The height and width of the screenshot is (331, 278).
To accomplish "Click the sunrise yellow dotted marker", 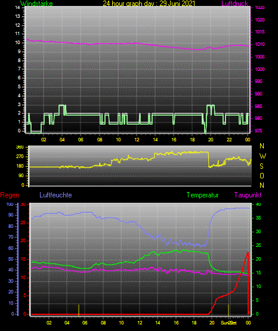I will (x=79, y=310).
